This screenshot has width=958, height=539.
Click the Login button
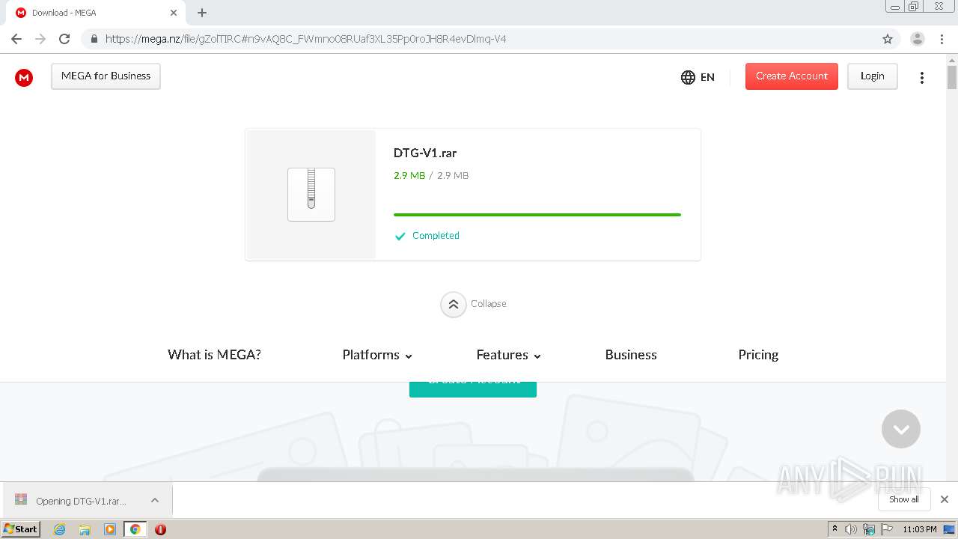click(x=872, y=76)
